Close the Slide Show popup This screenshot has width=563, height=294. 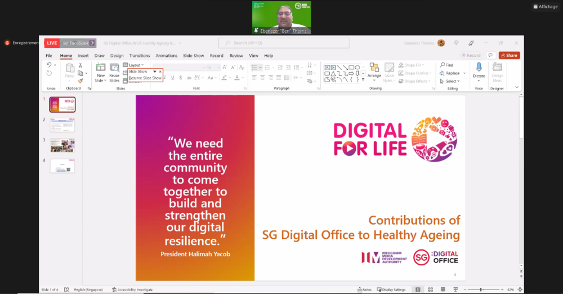[160, 72]
